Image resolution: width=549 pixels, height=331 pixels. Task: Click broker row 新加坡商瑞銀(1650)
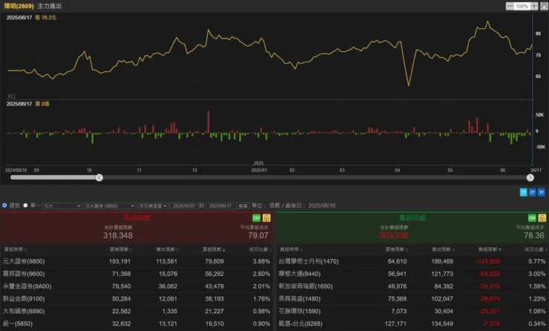[412, 286]
